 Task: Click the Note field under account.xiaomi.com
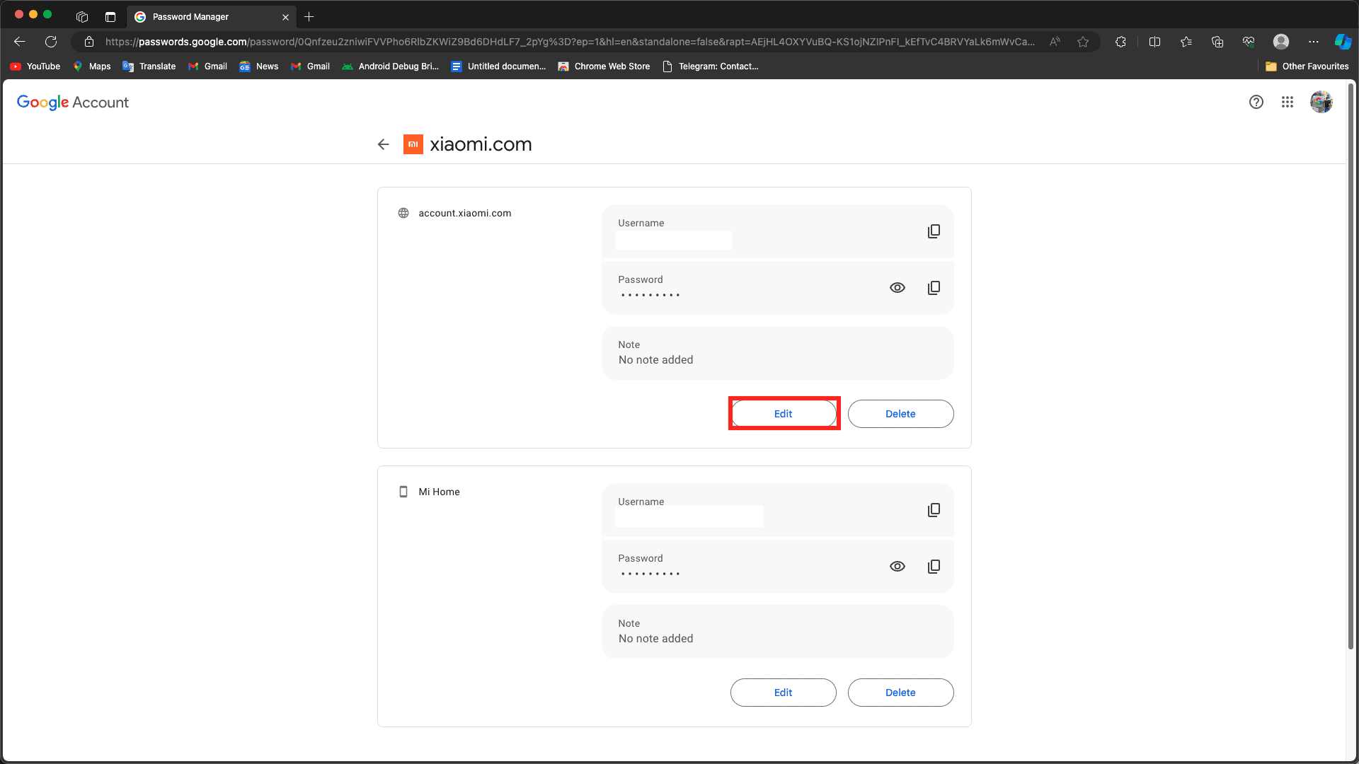click(777, 353)
